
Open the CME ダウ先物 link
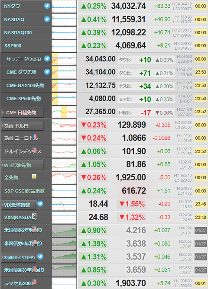21,72
